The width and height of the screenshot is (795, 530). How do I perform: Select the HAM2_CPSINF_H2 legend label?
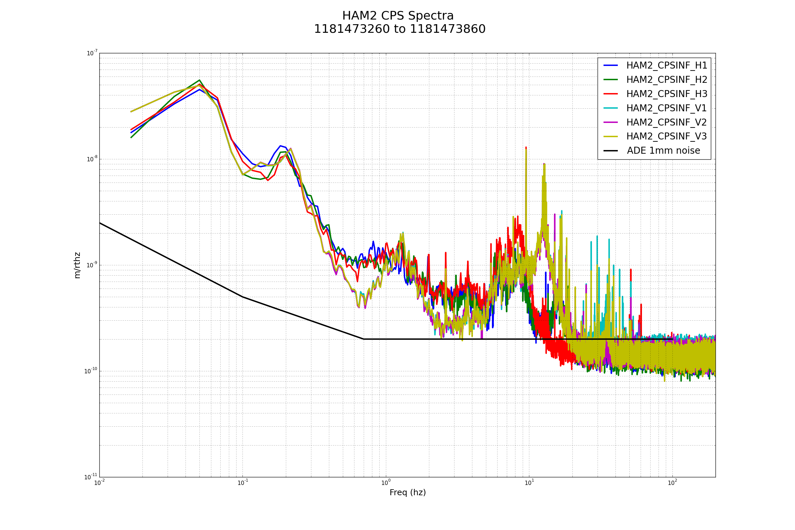click(666, 80)
